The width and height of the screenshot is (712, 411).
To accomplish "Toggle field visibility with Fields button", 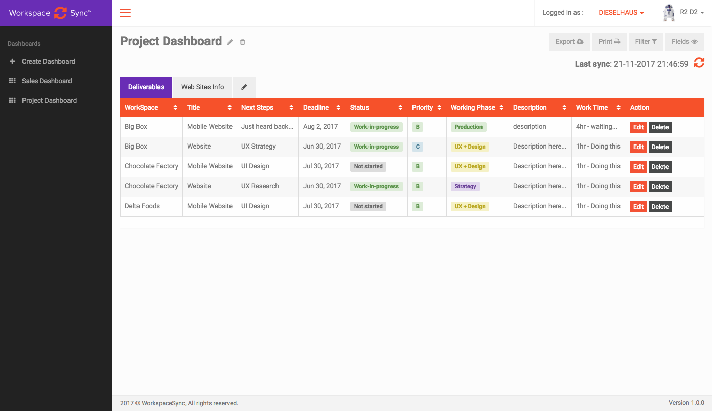I will tap(684, 42).
